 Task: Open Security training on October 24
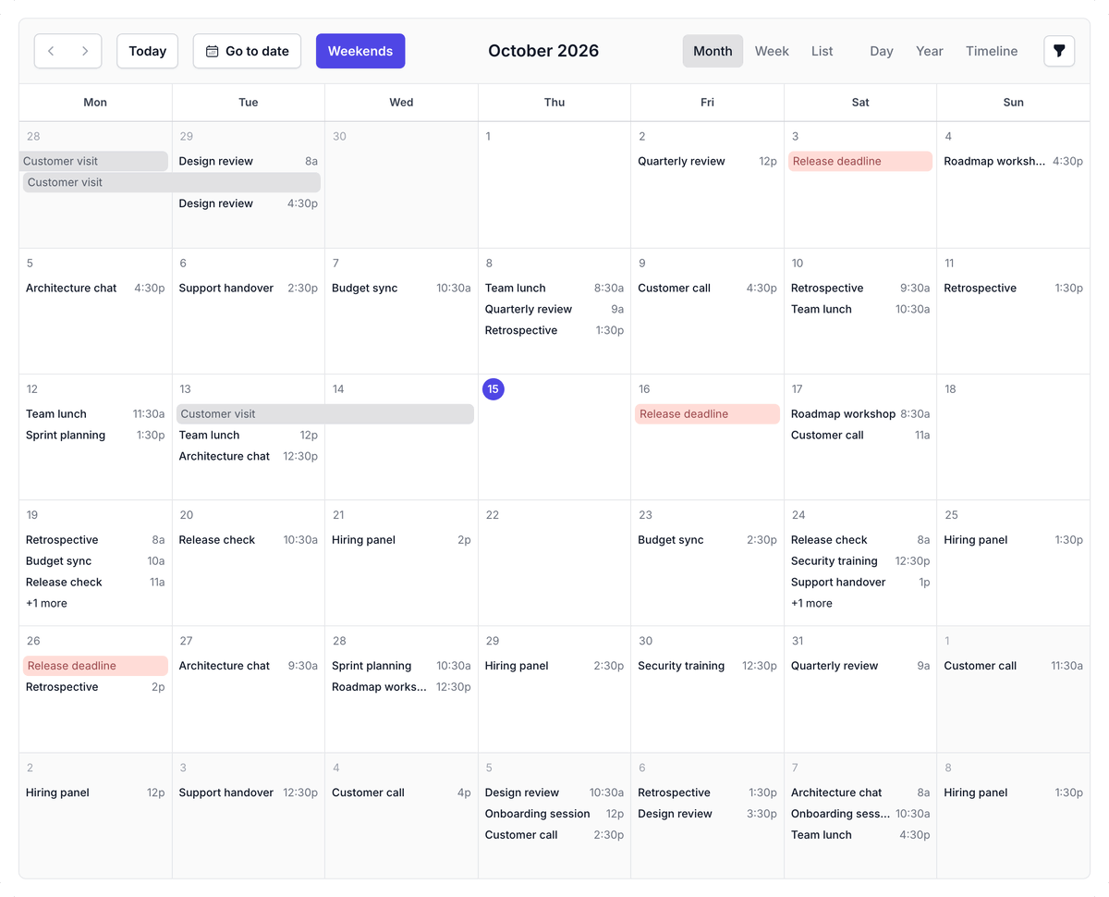(860, 560)
